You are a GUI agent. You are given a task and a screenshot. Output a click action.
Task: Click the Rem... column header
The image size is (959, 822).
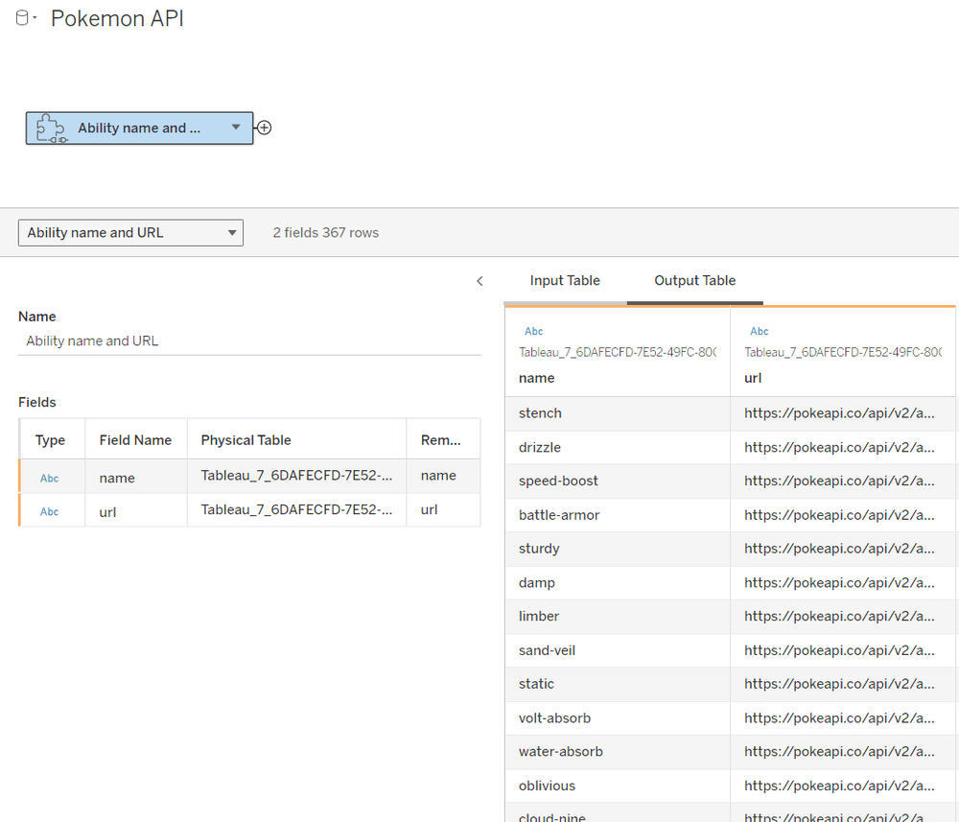(441, 439)
